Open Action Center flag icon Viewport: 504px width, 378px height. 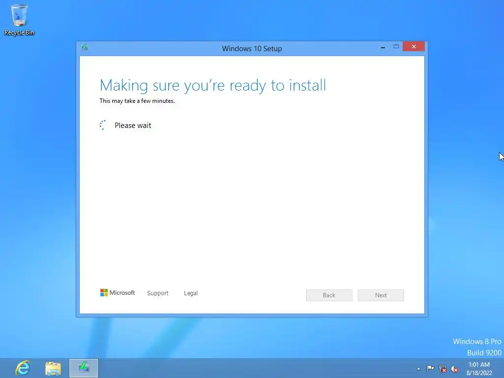point(430,368)
